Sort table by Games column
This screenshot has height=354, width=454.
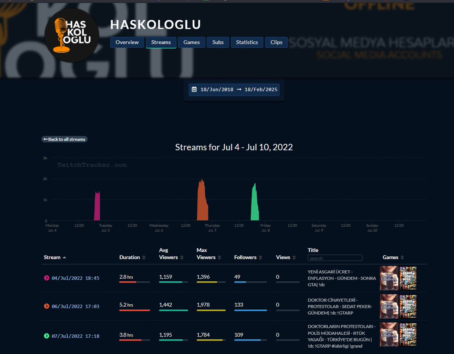tap(393, 257)
